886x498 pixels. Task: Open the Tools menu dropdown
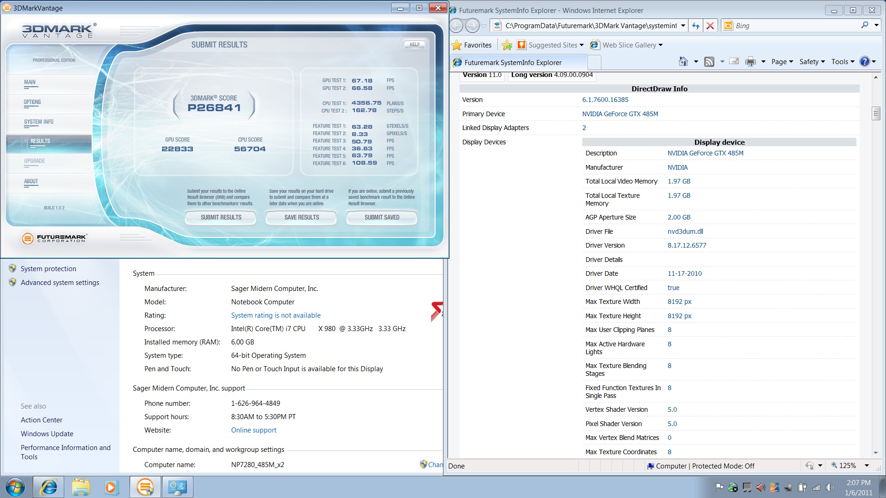[843, 62]
